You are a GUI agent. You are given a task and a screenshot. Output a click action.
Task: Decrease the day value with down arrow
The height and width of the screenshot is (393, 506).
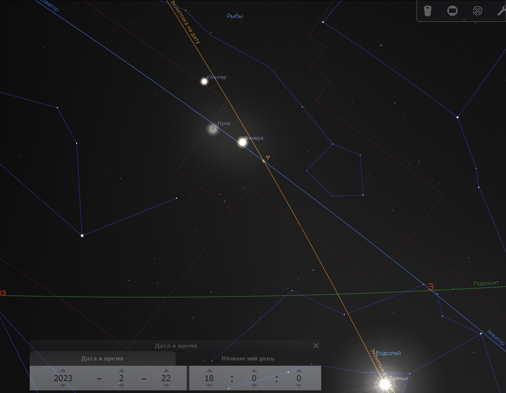click(x=166, y=386)
